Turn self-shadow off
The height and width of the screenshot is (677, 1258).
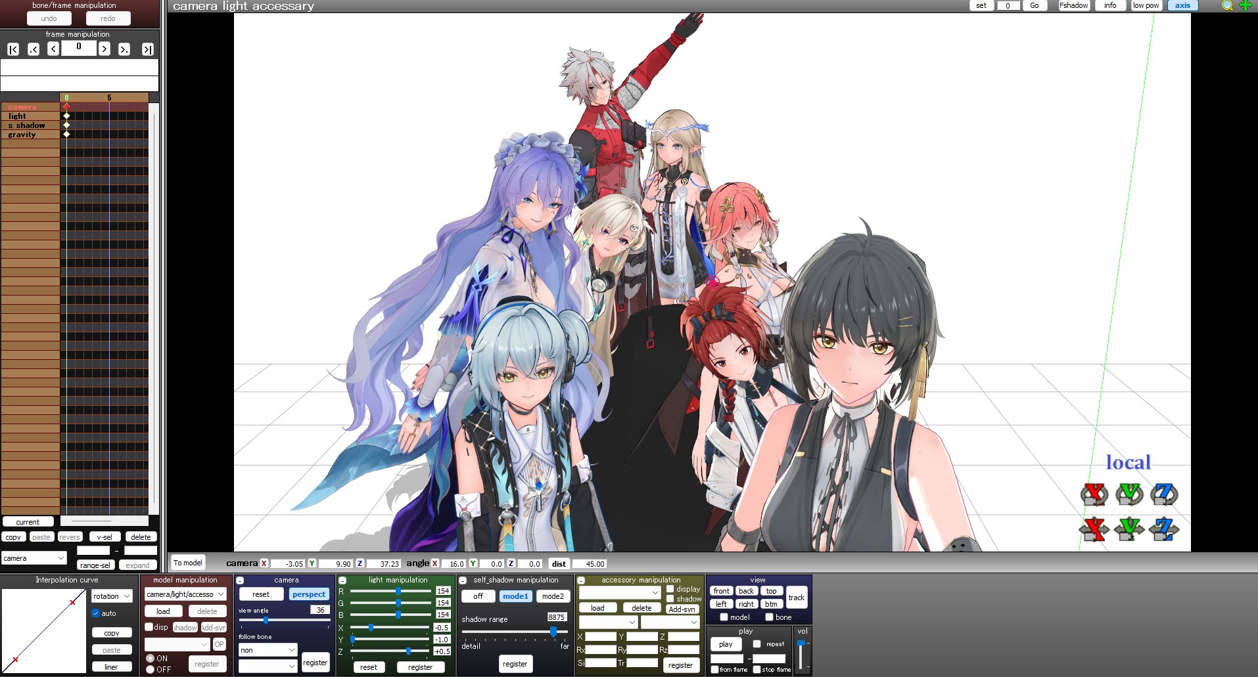point(478,596)
